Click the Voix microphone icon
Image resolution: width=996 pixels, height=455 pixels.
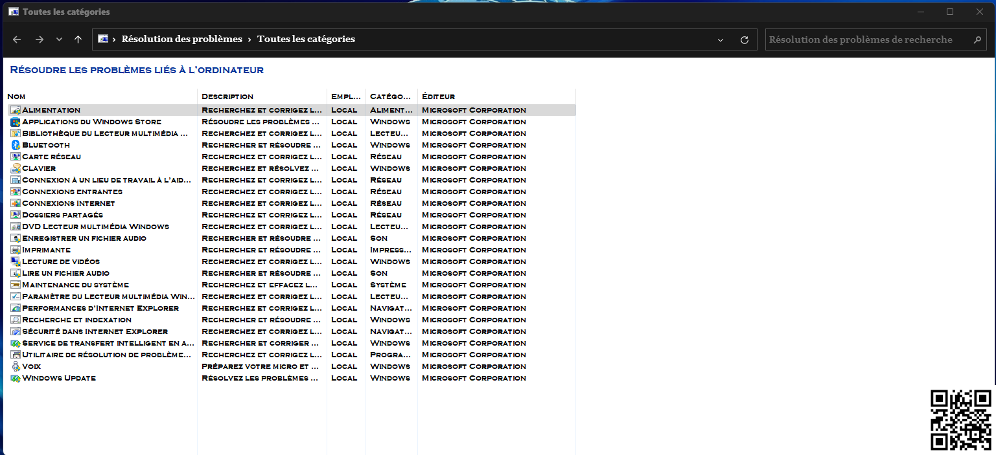click(x=16, y=366)
